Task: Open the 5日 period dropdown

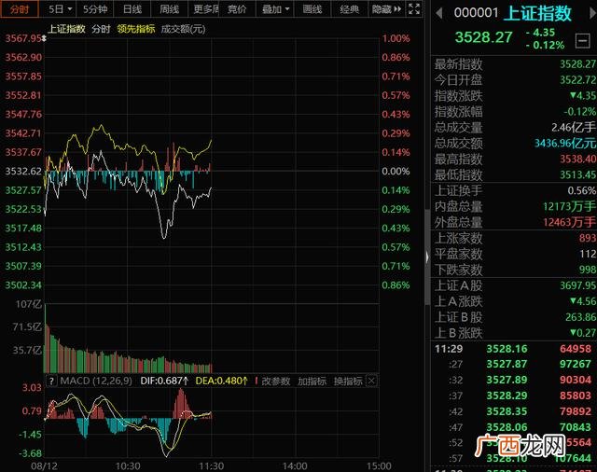Action: 60,8
